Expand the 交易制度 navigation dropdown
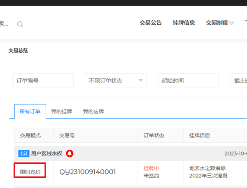This screenshot has width=247, height=188. pos(220,23)
